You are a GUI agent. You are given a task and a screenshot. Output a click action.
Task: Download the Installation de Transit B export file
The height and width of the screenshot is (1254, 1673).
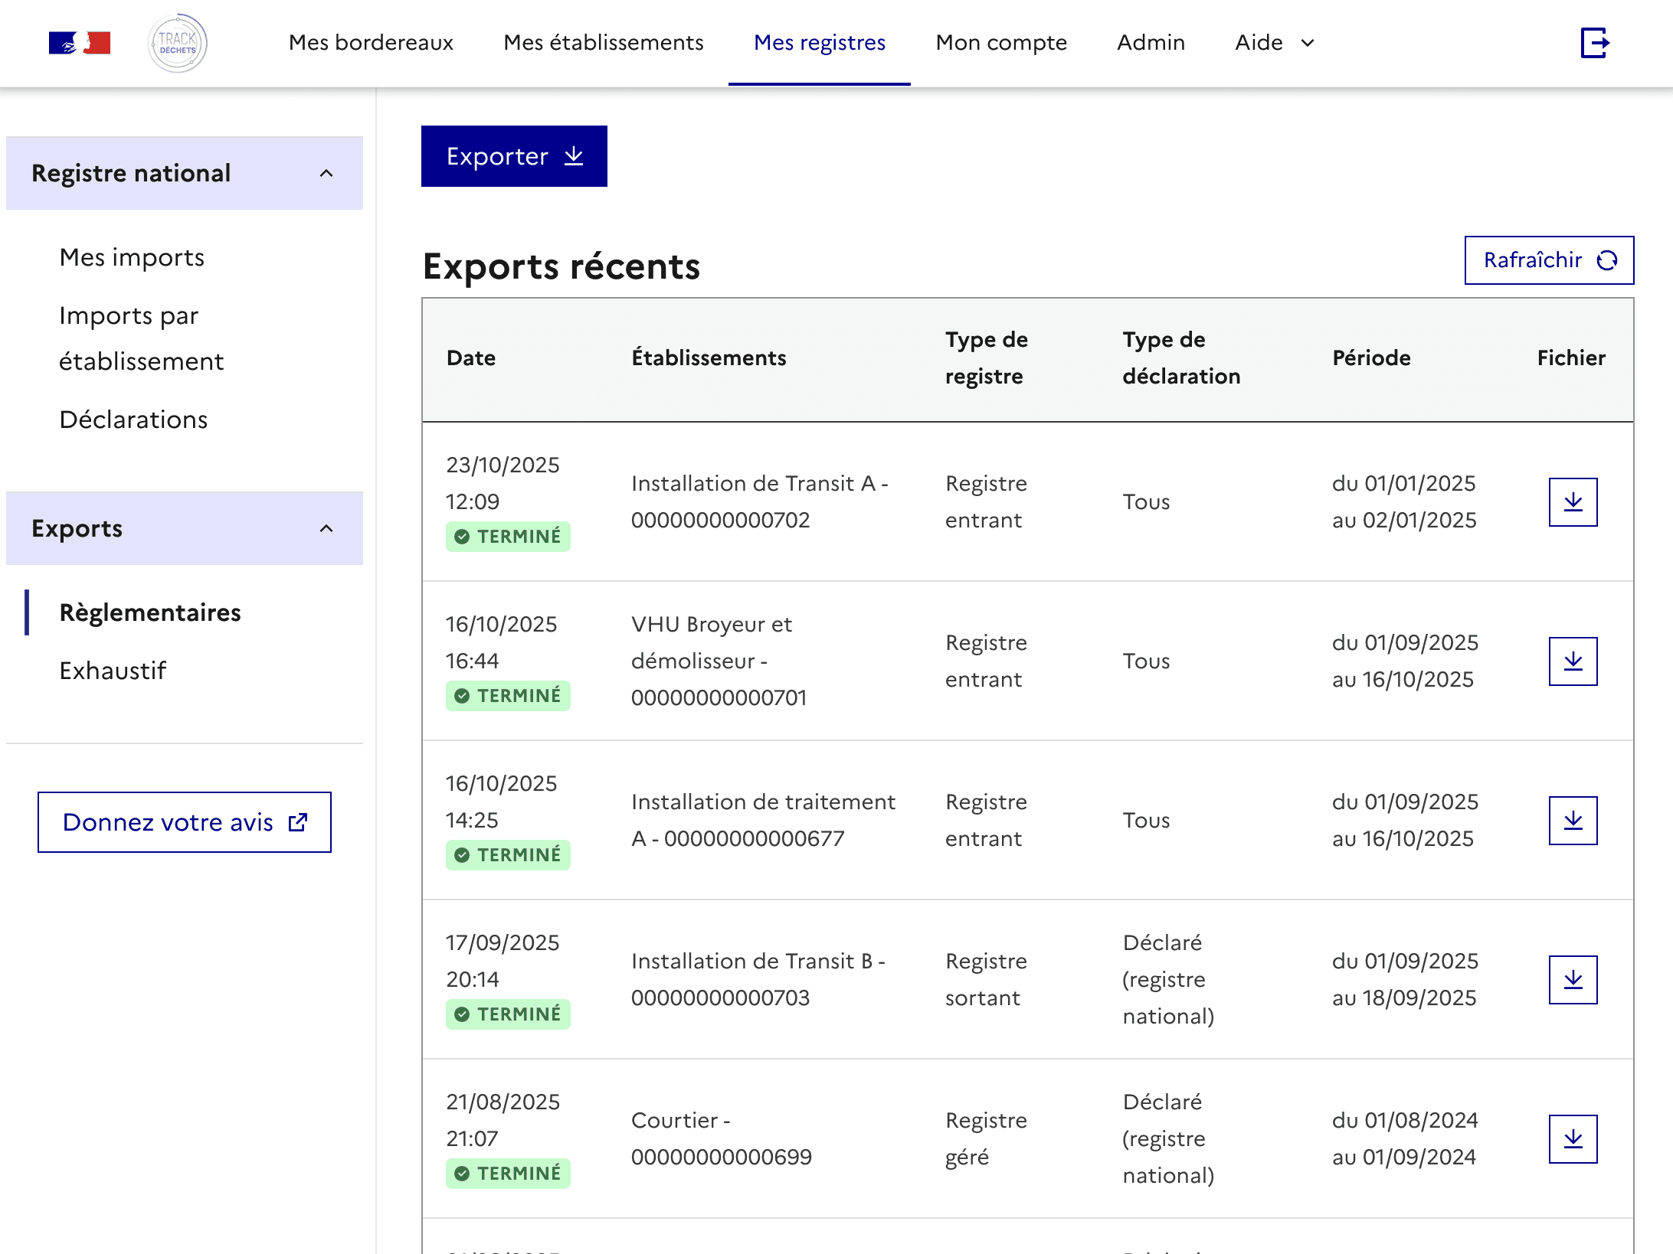click(1573, 978)
